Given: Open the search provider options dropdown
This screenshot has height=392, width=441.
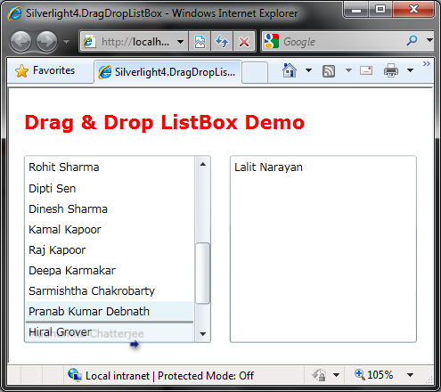Looking at the screenshot, I should click(429, 40).
